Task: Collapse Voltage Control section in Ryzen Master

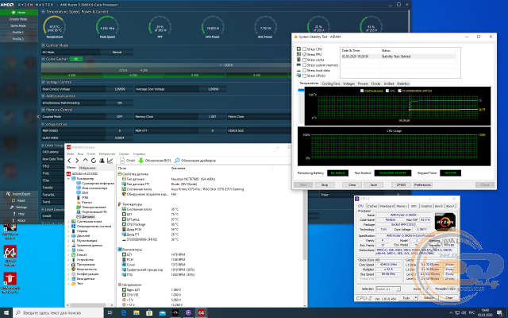Action: point(44,82)
